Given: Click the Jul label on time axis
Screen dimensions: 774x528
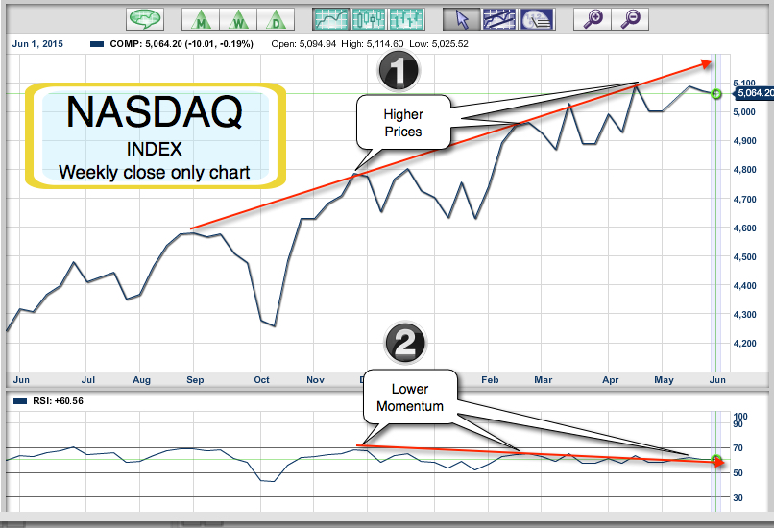Looking at the screenshot, I should [x=87, y=380].
